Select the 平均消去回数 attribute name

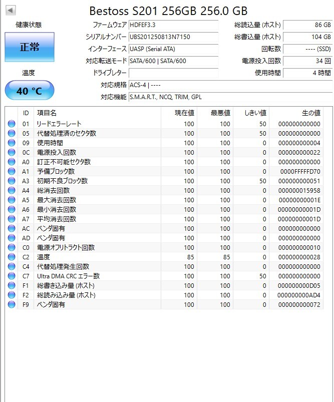[x=57, y=219]
